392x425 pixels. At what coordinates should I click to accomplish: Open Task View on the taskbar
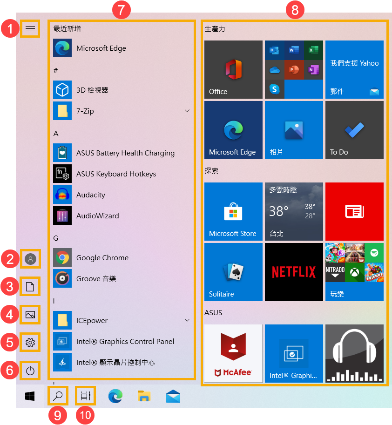[x=86, y=396]
